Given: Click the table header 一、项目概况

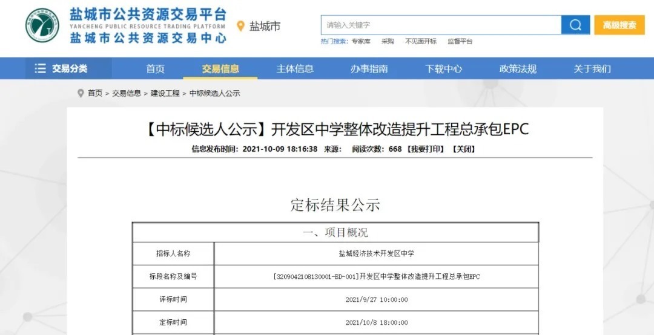Looking at the screenshot, I should click(x=335, y=232).
